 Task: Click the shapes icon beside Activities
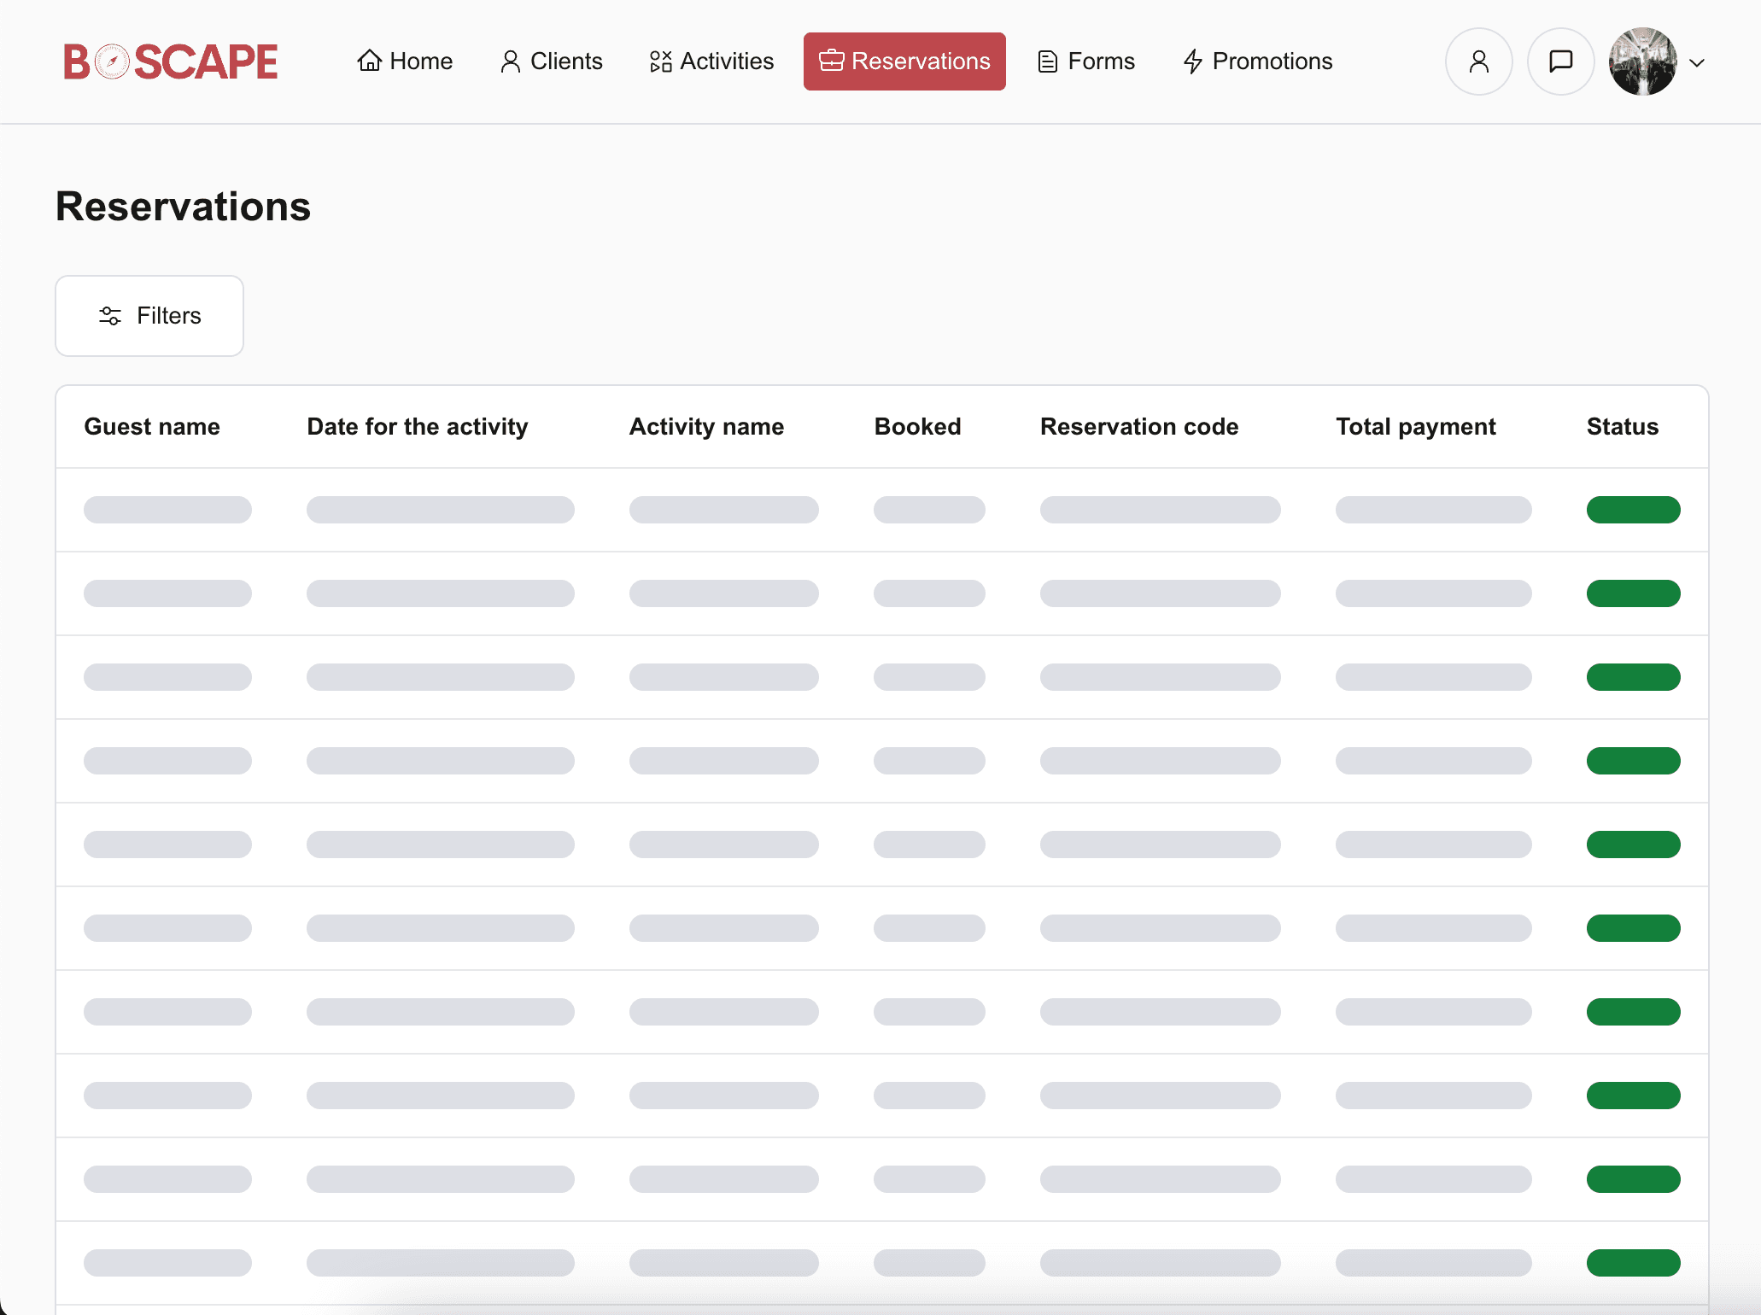pos(660,61)
